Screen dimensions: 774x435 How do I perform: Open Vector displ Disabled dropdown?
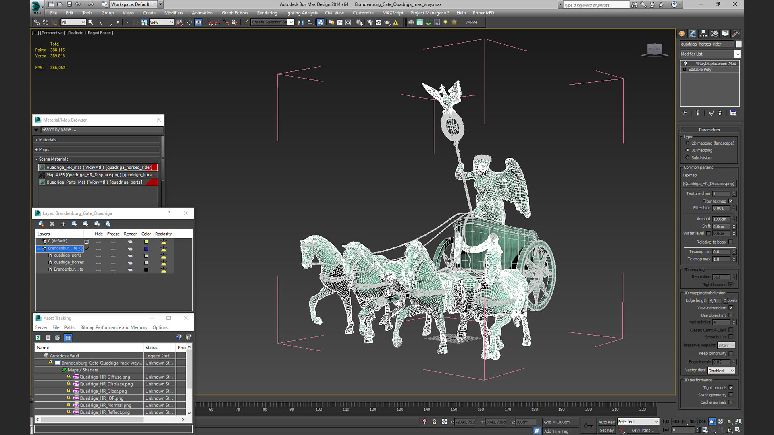click(x=721, y=371)
